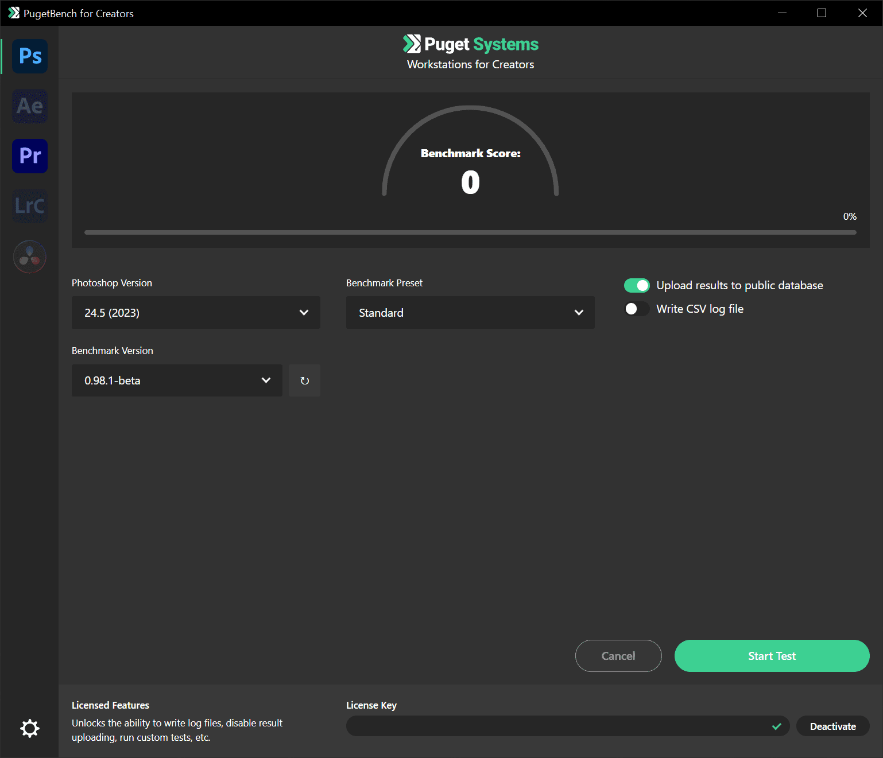Click the 'Licensed Features' heading
Viewport: 883px width, 758px height.
pos(110,705)
